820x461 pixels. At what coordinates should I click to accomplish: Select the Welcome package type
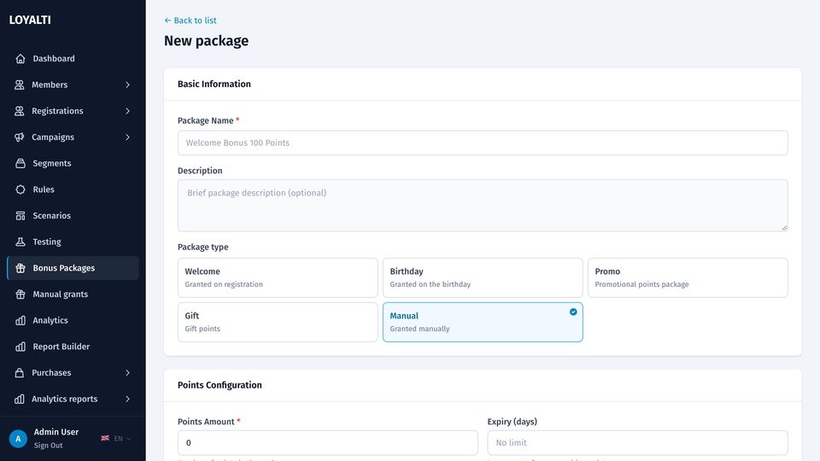278,277
